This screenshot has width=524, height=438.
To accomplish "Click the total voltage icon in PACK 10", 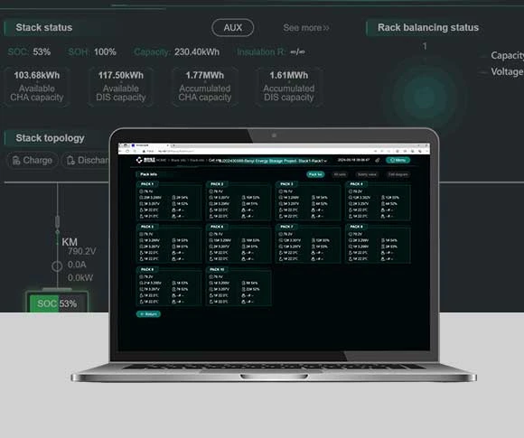I will coord(211,276).
